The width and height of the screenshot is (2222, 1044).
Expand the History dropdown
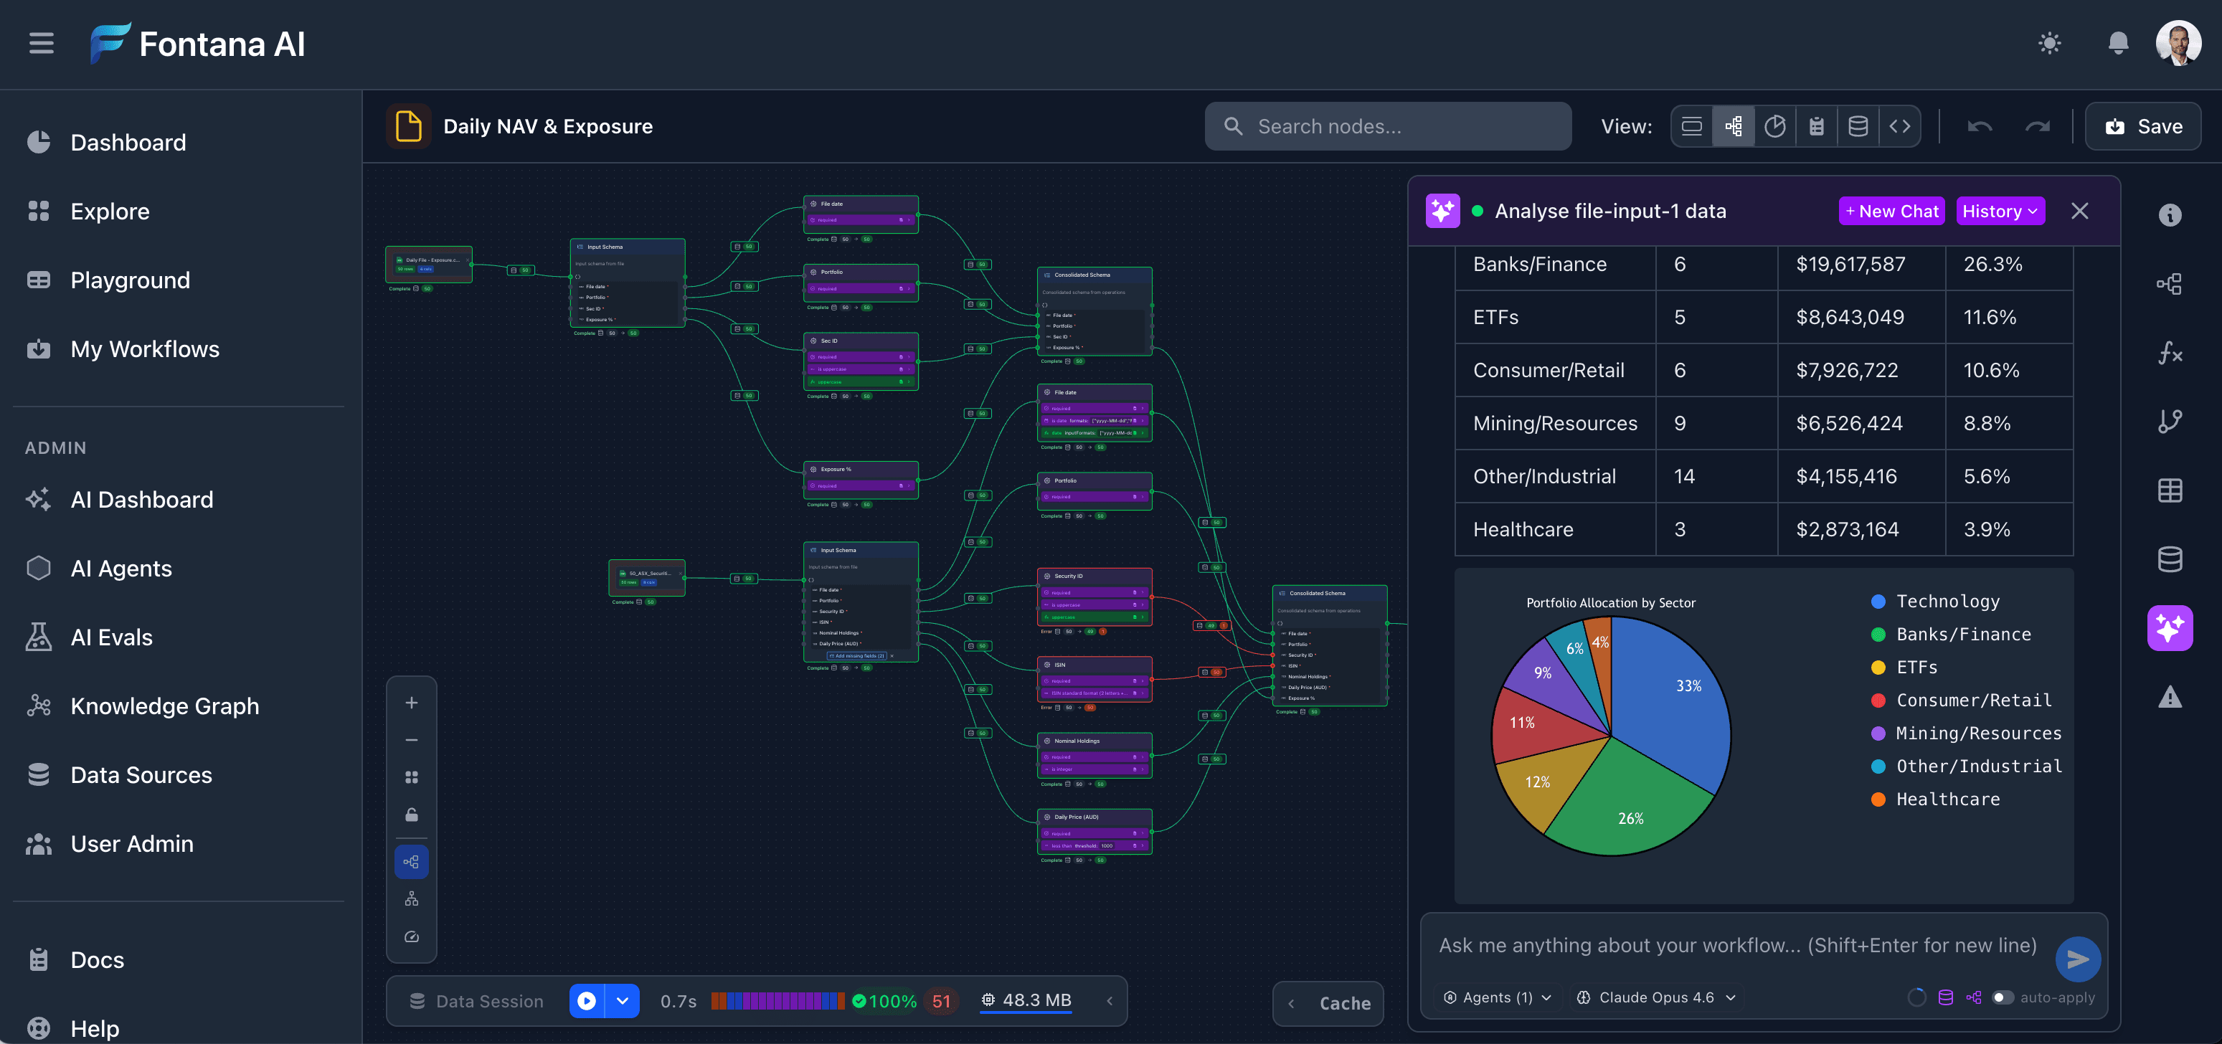pyautogui.click(x=2000, y=212)
